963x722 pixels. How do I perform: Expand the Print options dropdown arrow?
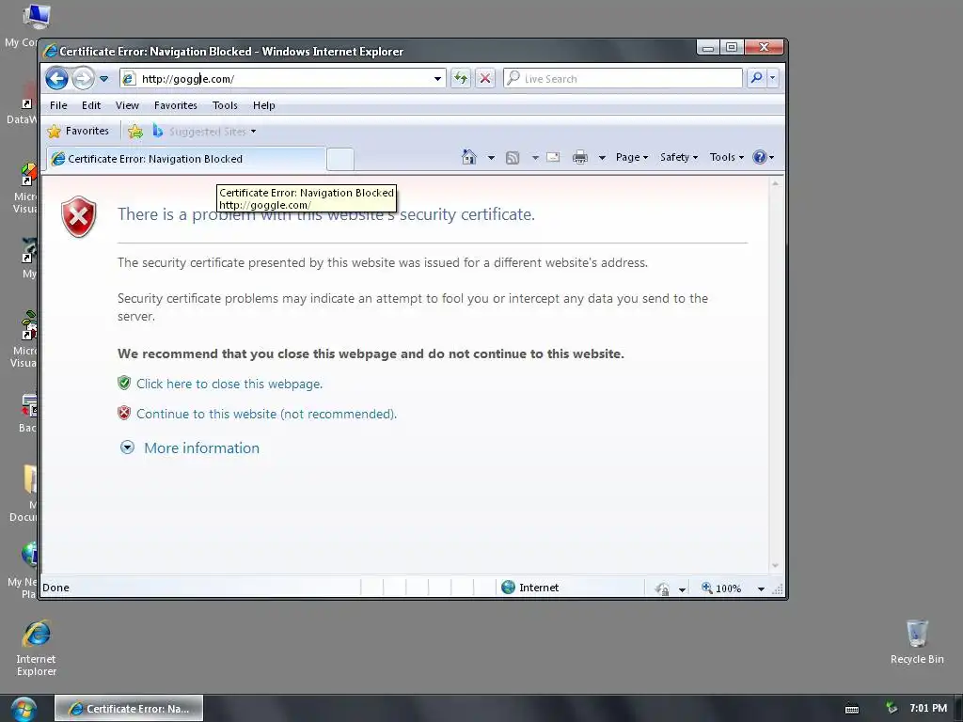pos(602,158)
